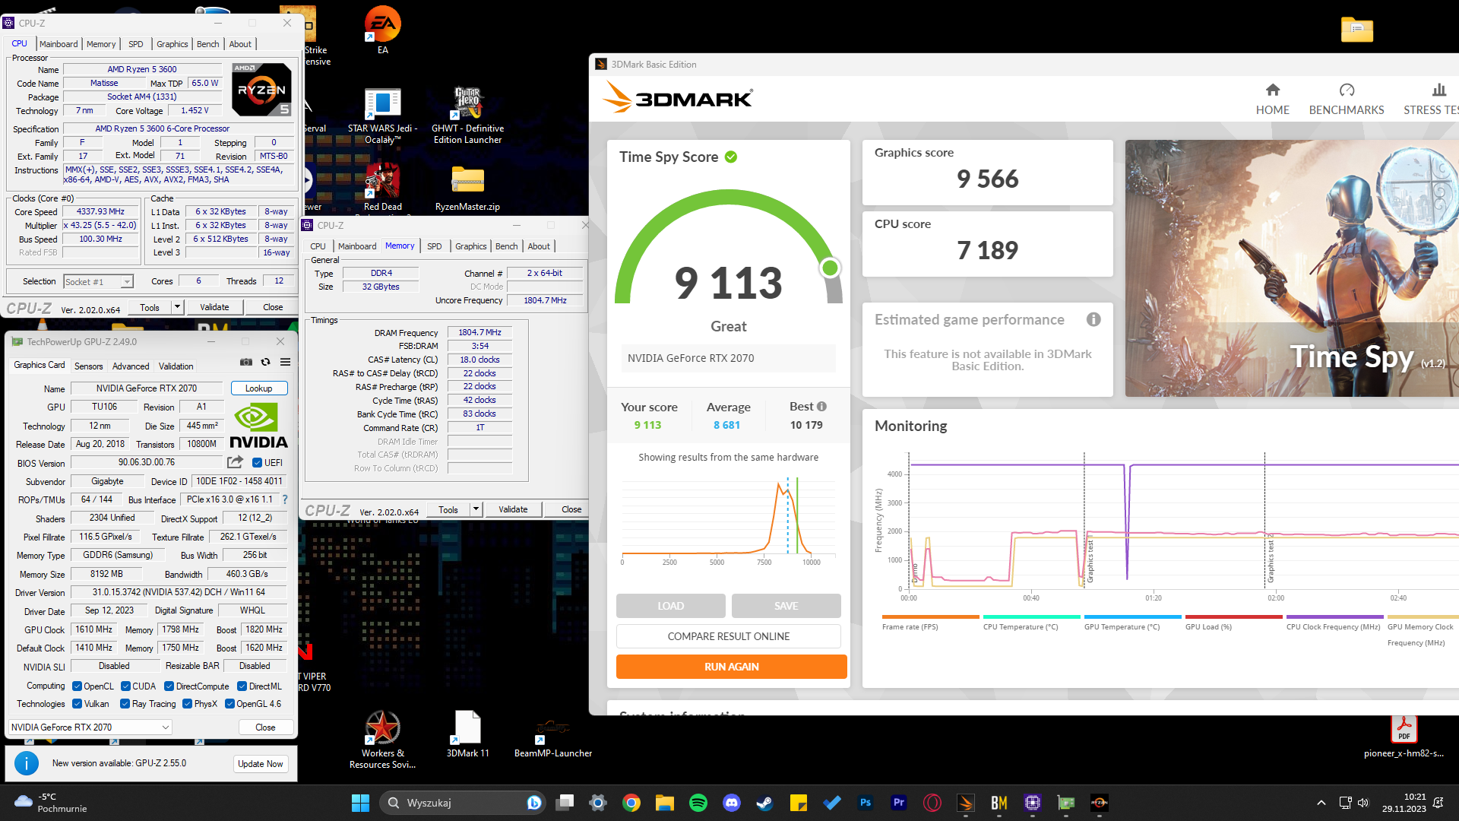Click the Best score info icon
Image resolution: width=1459 pixels, height=821 pixels.
click(x=821, y=406)
